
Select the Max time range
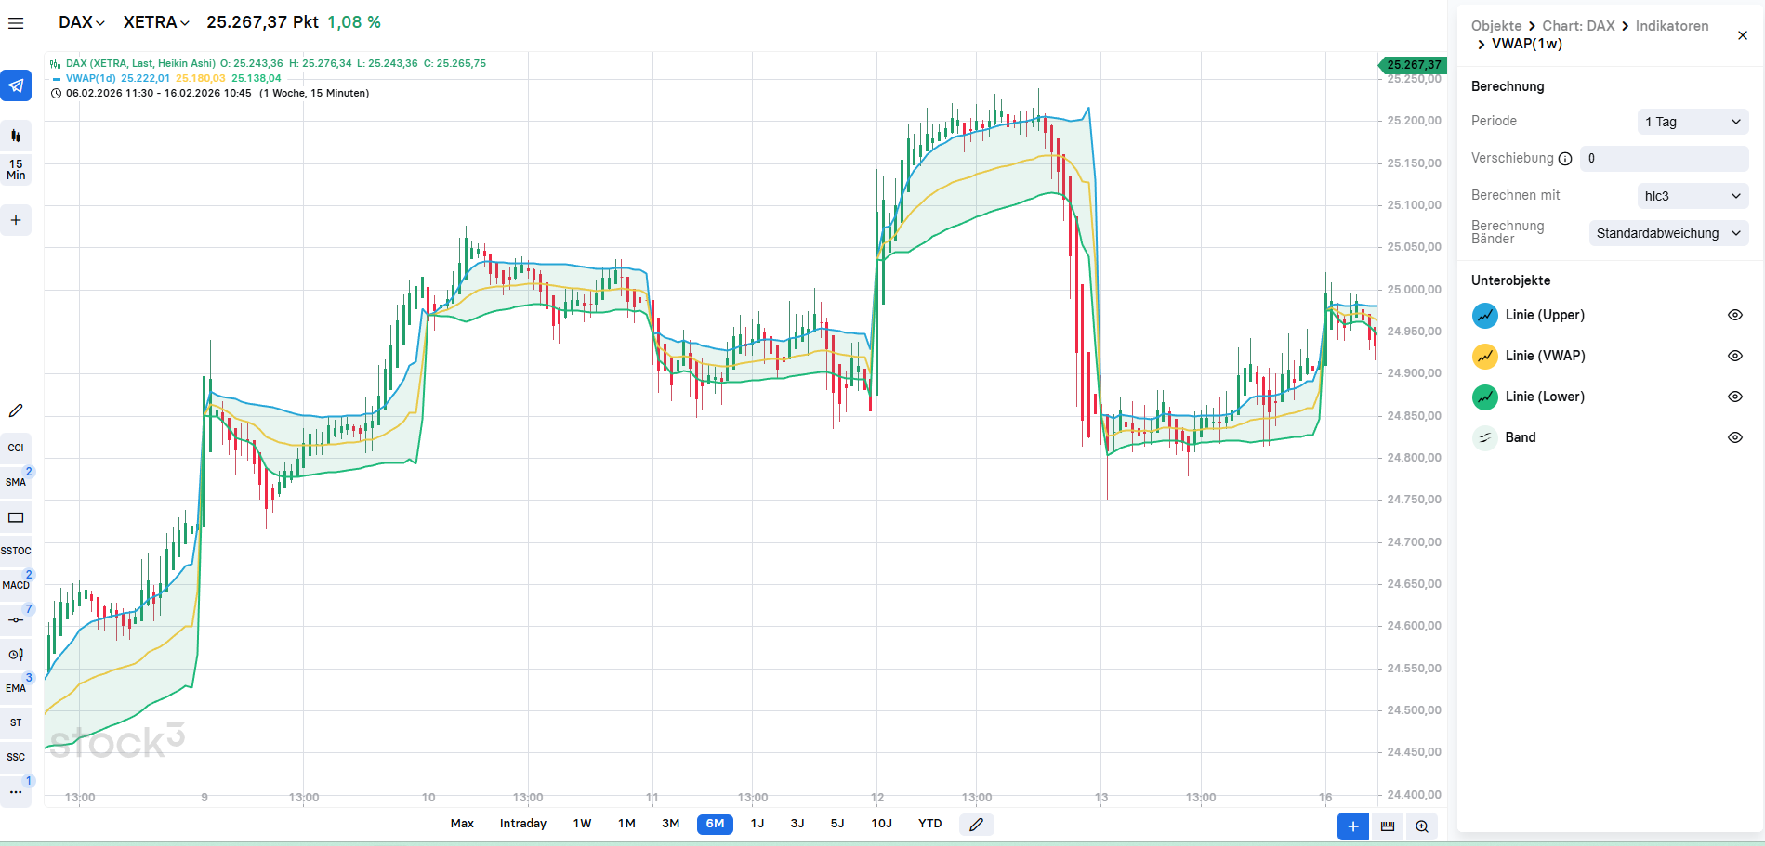(462, 824)
